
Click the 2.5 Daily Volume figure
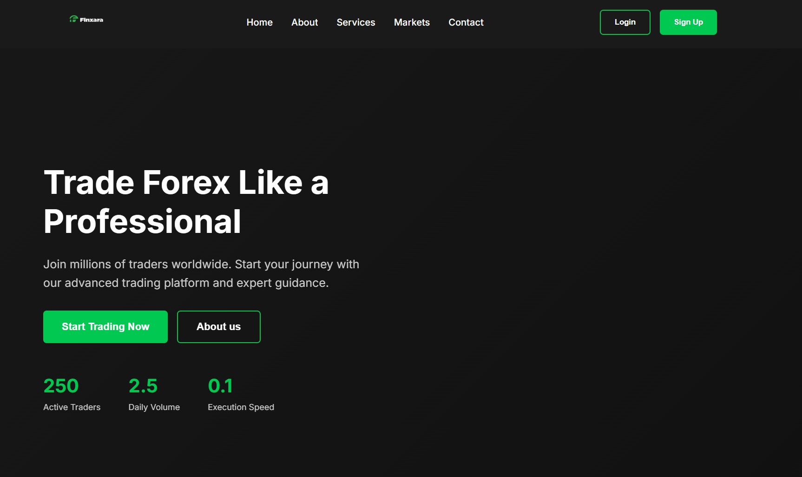coord(143,385)
